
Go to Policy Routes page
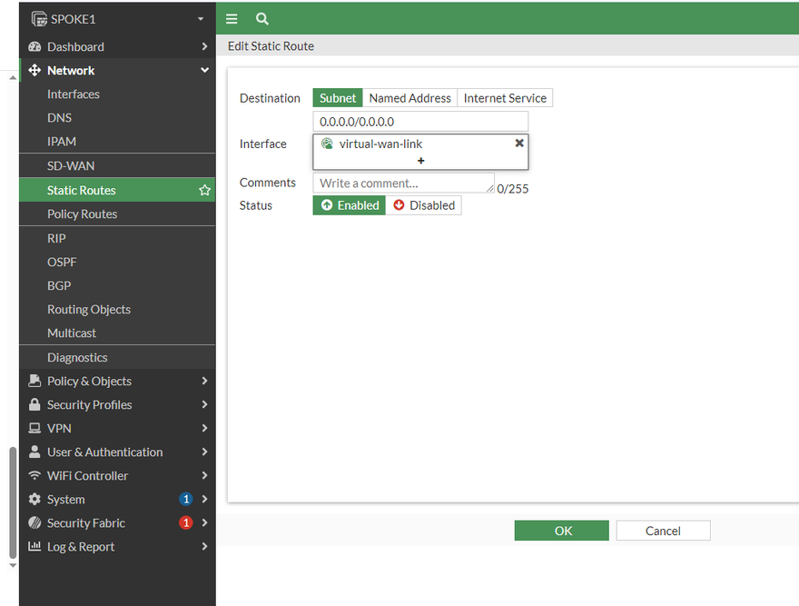[82, 214]
